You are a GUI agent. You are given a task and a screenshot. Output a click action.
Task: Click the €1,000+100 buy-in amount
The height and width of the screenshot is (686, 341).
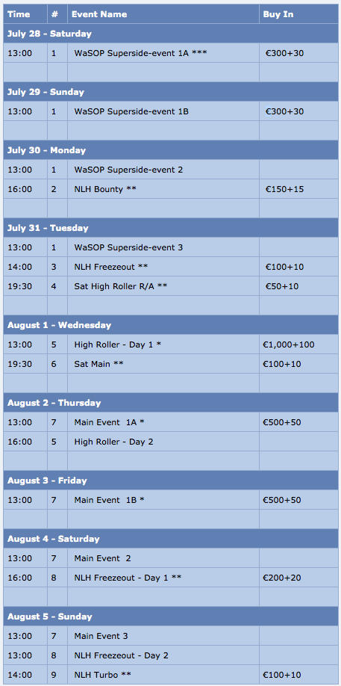point(288,344)
